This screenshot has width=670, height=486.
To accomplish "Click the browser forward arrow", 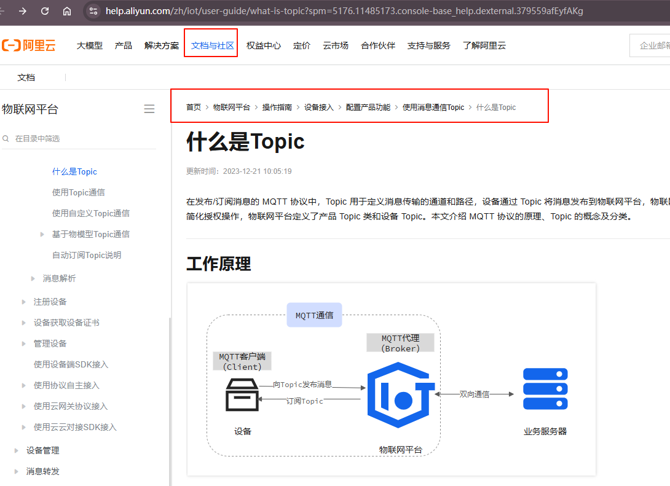I will (23, 11).
